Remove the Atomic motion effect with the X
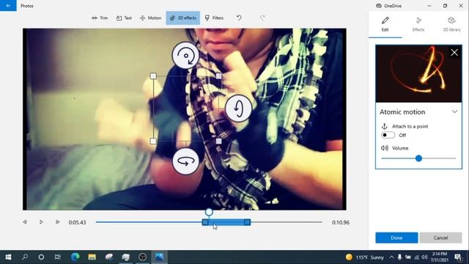469x264 pixels. [454, 53]
